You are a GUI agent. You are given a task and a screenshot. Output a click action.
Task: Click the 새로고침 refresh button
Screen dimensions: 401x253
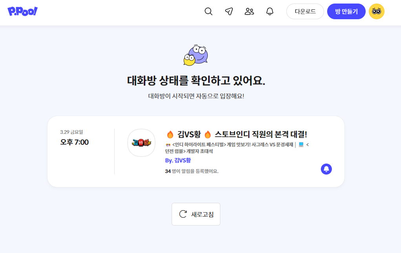[x=196, y=214]
